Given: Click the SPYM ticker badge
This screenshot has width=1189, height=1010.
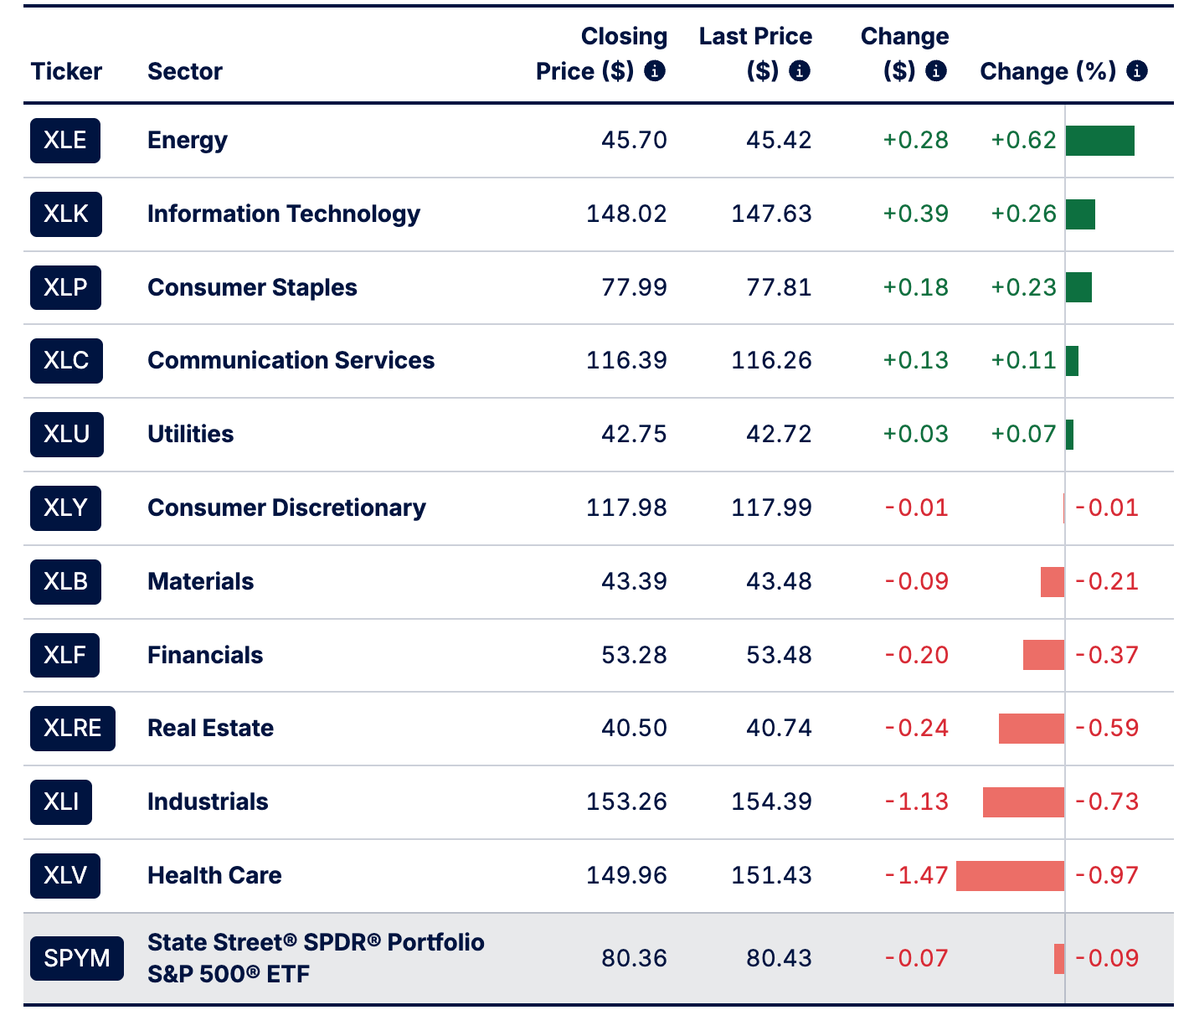Looking at the screenshot, I should tap(77, 958).
